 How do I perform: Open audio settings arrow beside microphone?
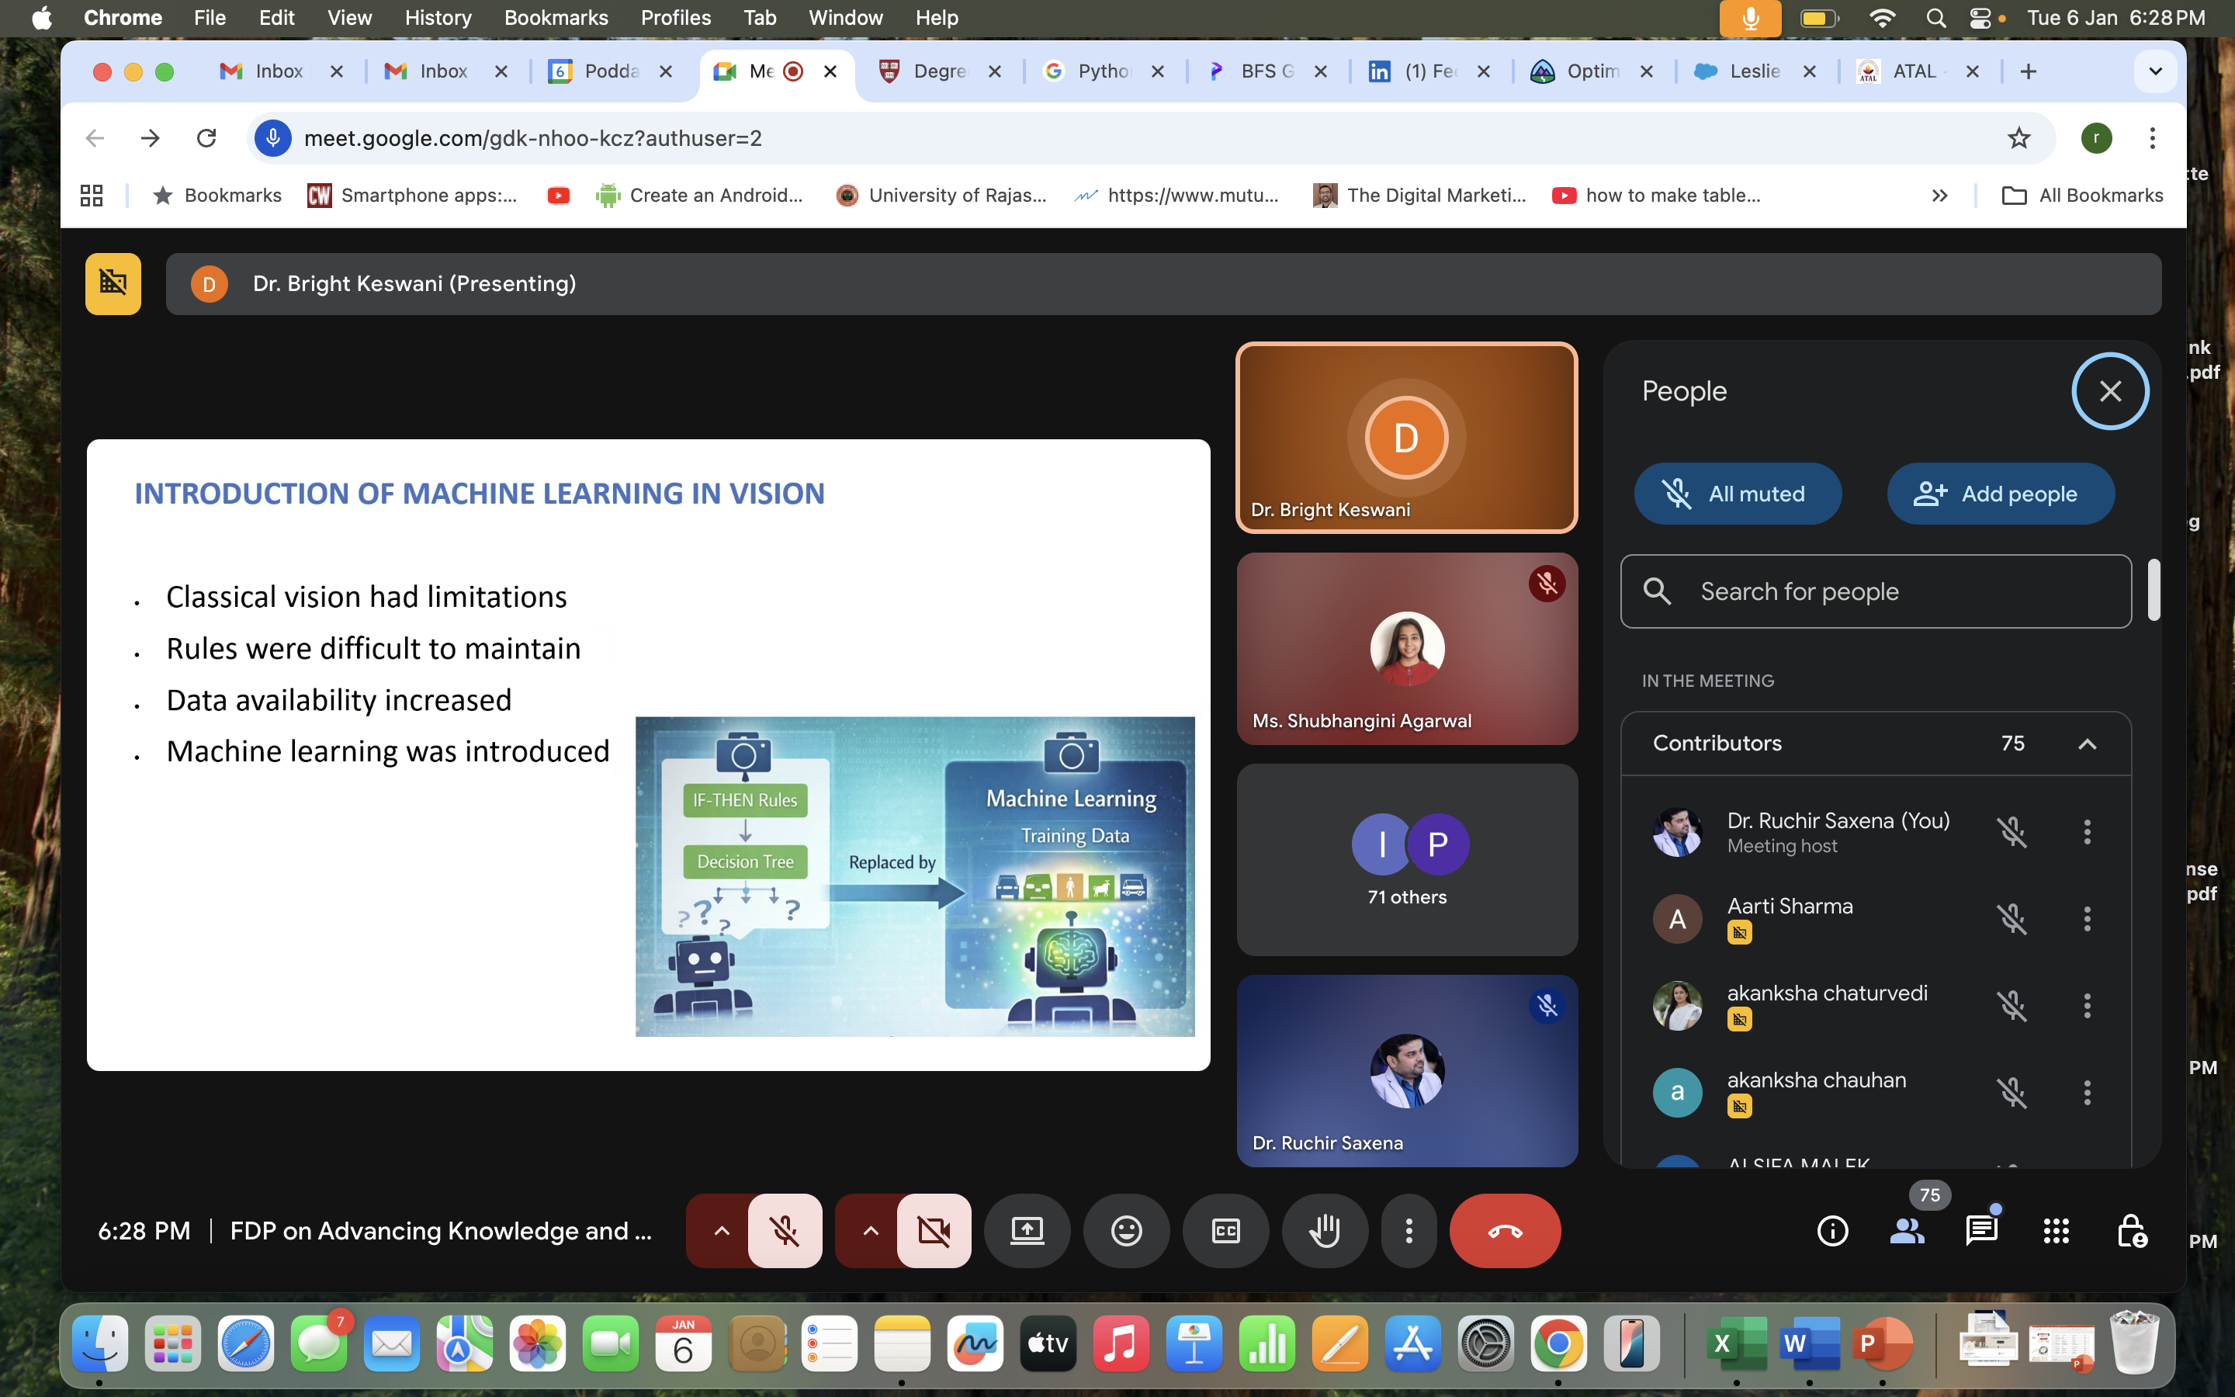[x=721, y=1231]
